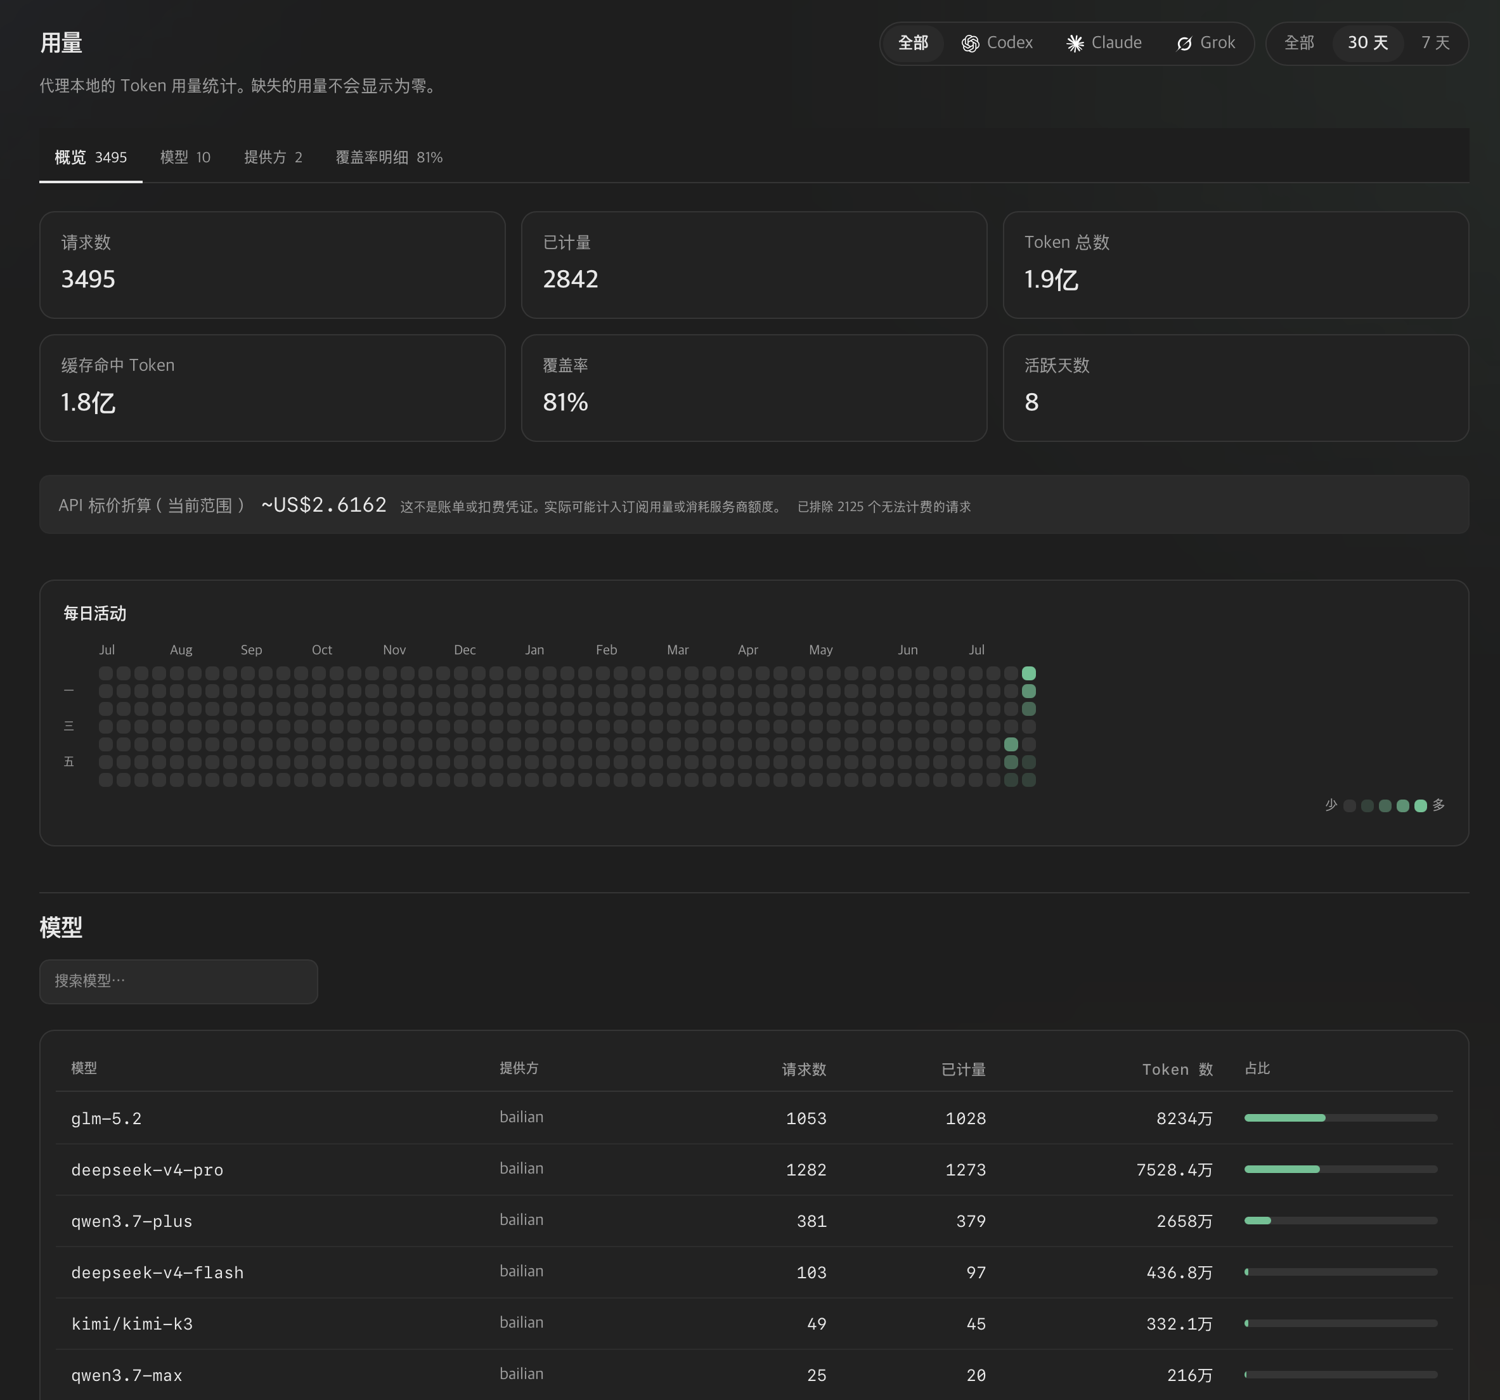Sort by Token 数 column header
Image resolution: width=1500 pixels, height=1400 pixels.
pyautogui.click(x=1177, y=1068)
